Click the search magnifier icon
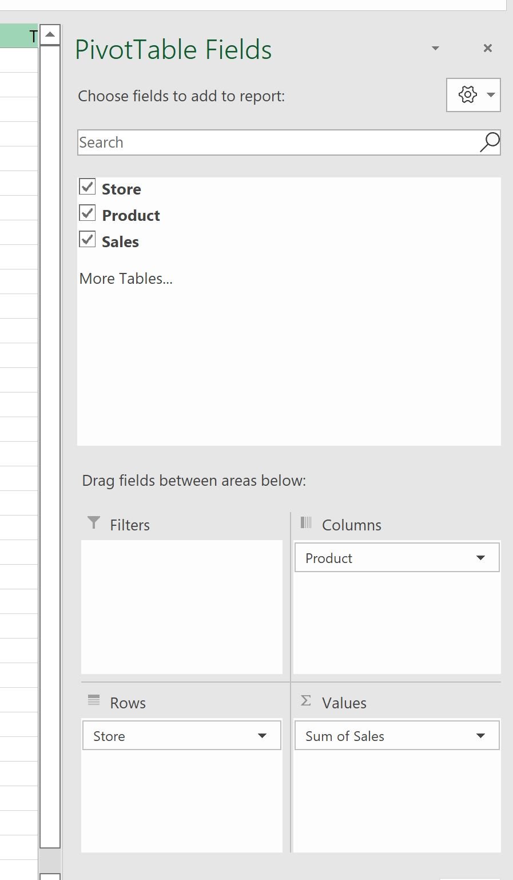 [x=490, y=142]
